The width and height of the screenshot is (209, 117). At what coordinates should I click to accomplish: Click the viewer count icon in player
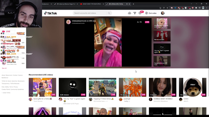pos(138,22)
